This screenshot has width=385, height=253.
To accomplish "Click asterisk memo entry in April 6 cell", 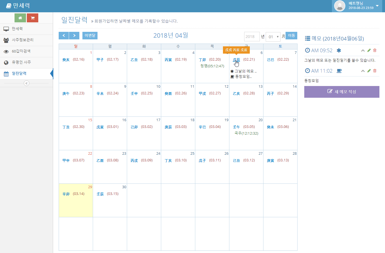I will (243, 71).
